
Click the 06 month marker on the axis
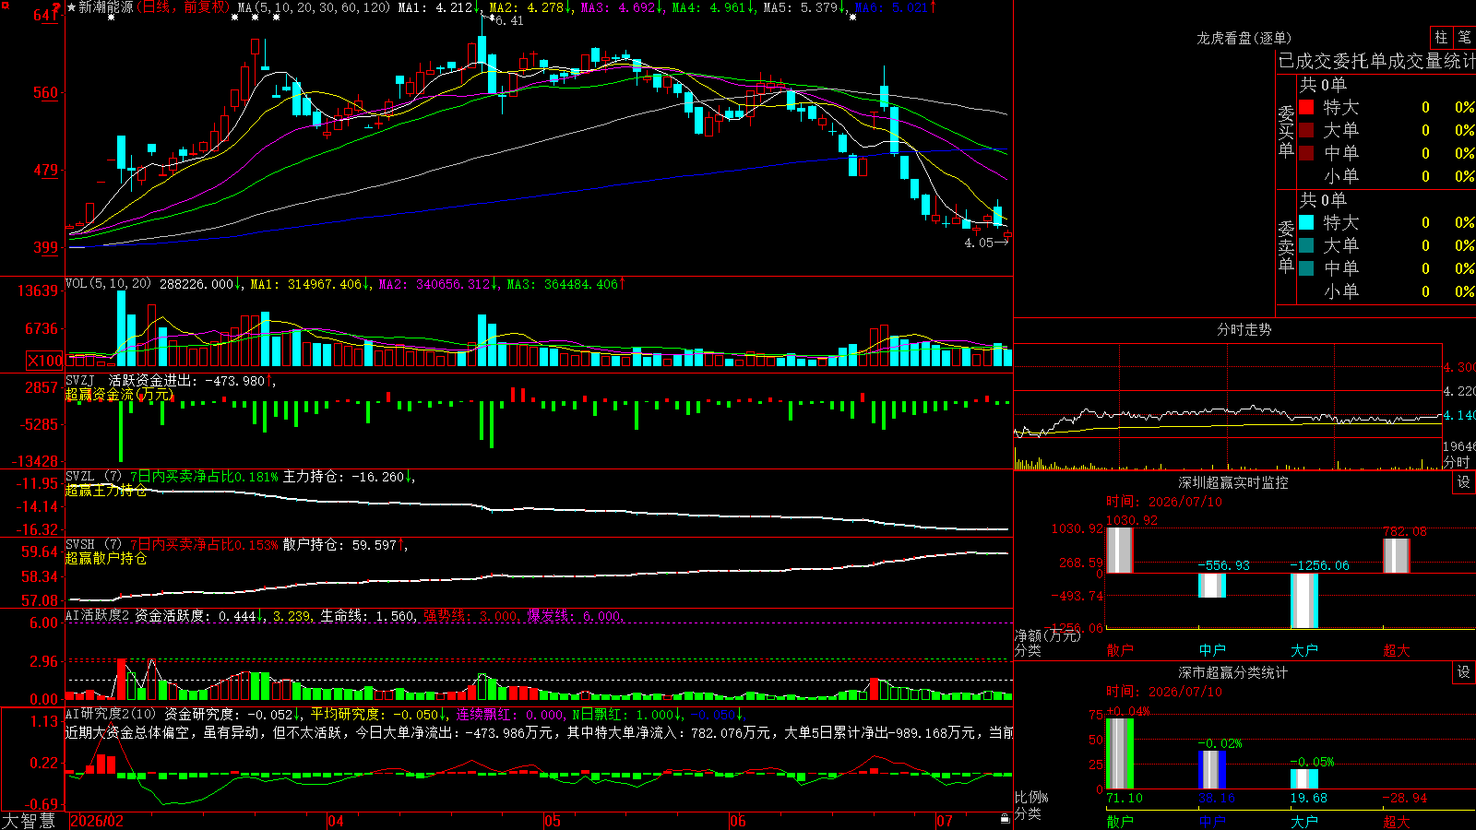pos(738,821)
